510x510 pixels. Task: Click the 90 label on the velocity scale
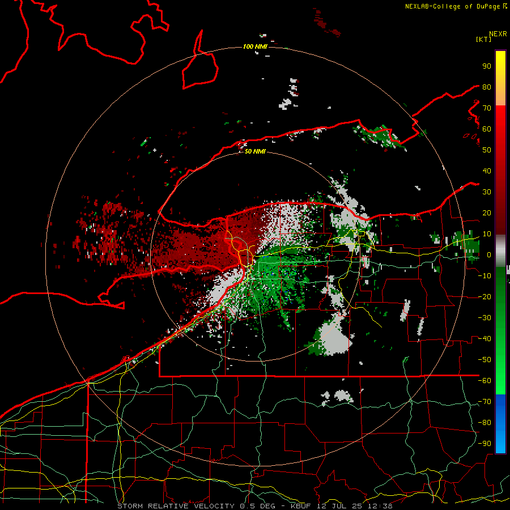487,66
